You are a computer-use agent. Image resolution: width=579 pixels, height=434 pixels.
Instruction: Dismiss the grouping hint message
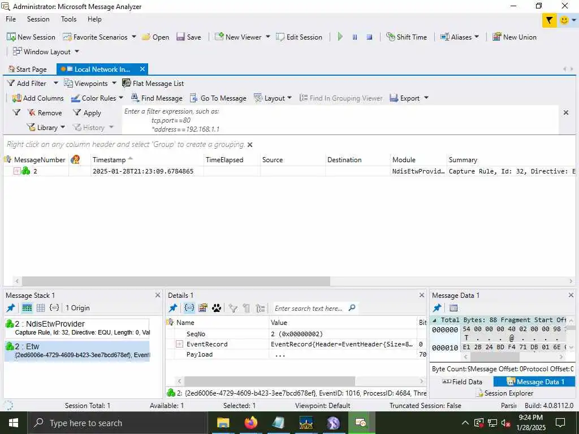click(x=250, y=145)
